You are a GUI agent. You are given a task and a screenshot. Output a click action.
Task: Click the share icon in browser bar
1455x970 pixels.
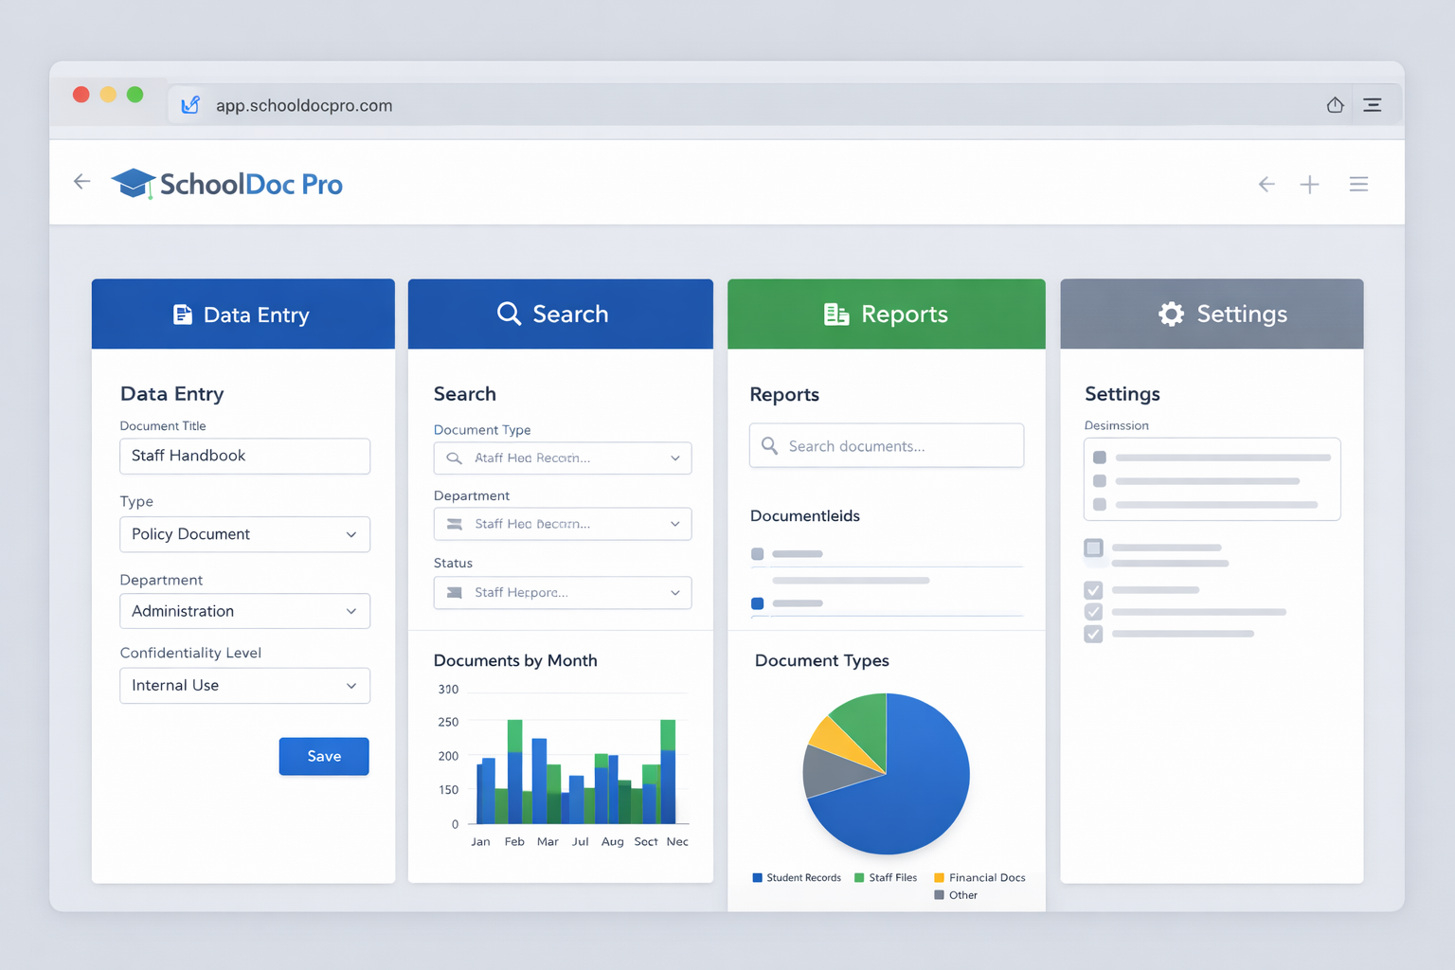(1335, 105)
